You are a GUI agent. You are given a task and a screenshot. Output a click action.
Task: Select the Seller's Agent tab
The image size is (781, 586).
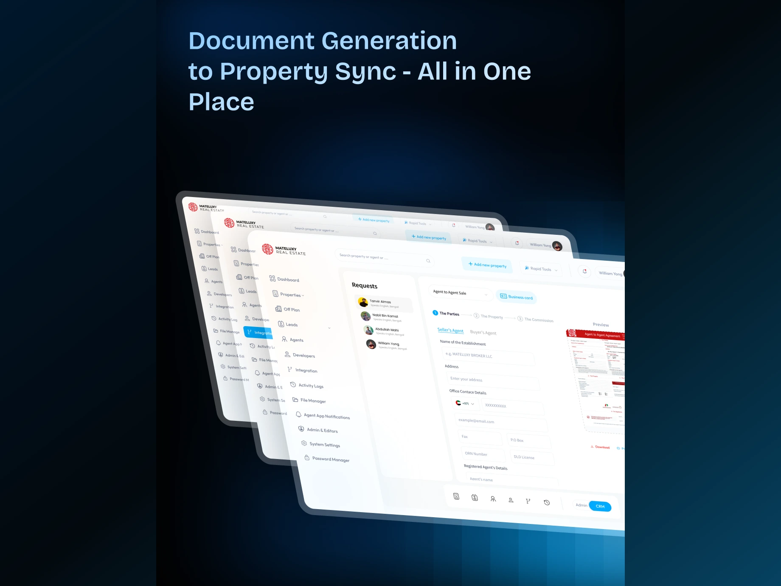coord(450,330)
